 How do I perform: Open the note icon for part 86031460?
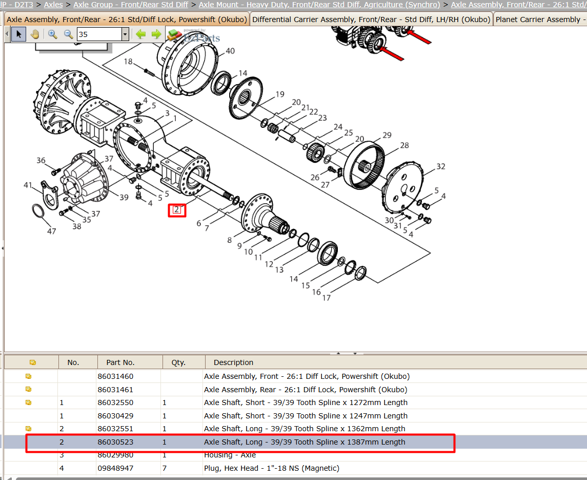click(28, 376)
